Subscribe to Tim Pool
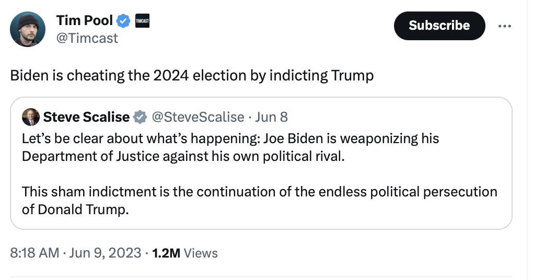 coord(439,26)
